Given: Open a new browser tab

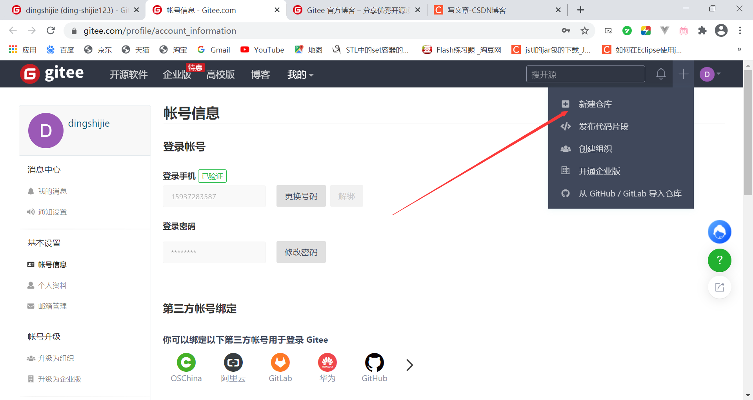Looking at the screenshot, I should [581, 10].
